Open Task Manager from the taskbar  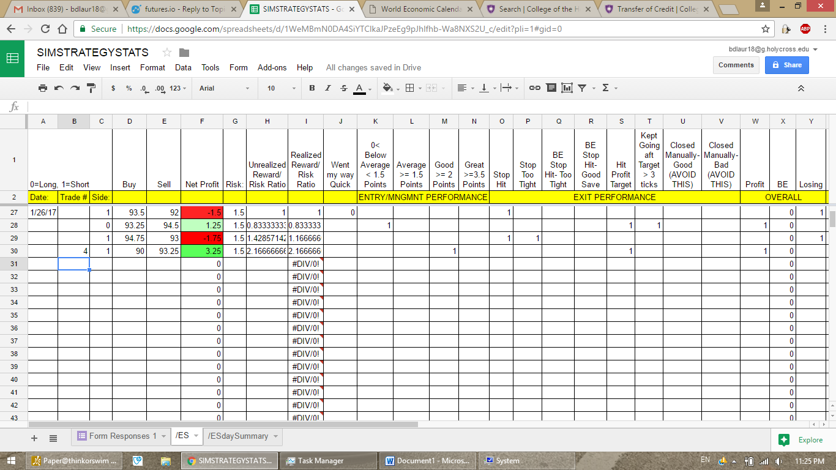pos(327,461)
